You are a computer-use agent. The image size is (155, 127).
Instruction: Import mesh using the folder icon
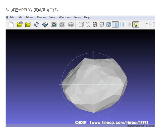28,24
